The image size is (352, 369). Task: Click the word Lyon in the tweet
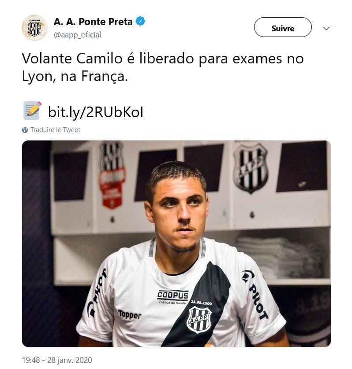click(37, 77)
